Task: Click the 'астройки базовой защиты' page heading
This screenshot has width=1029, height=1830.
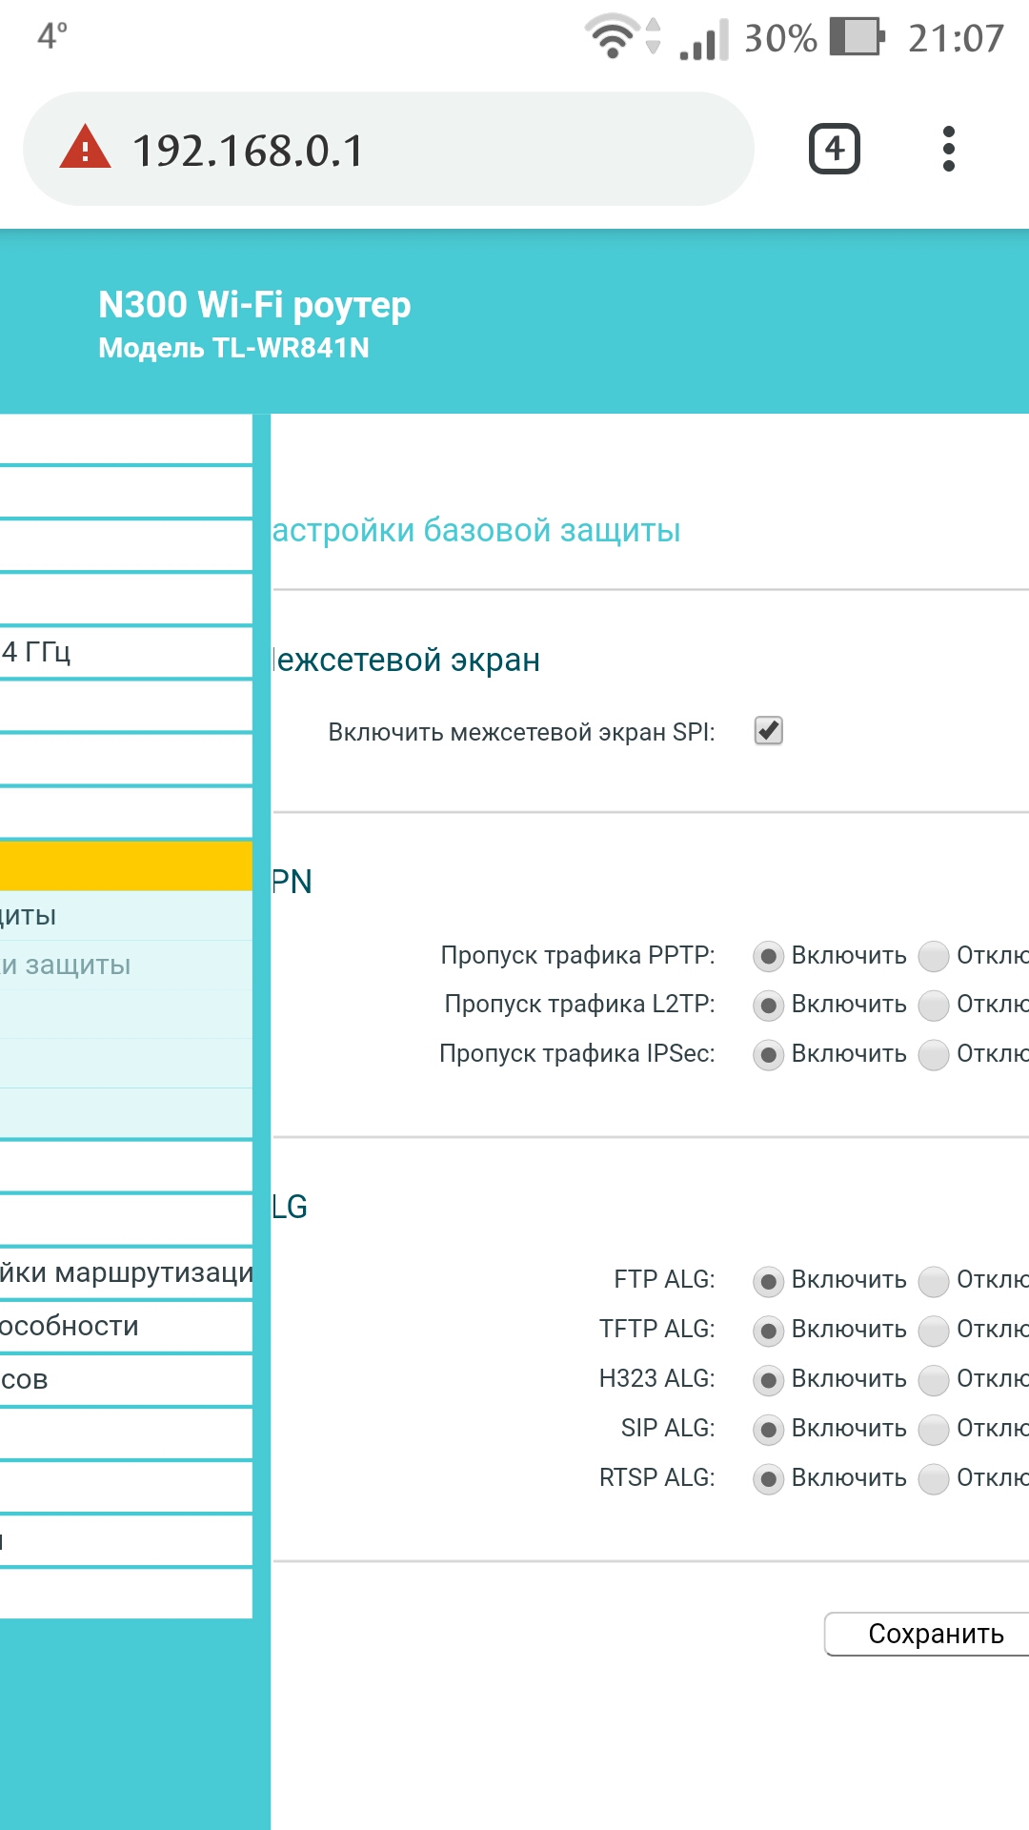Action: [476, 530]
